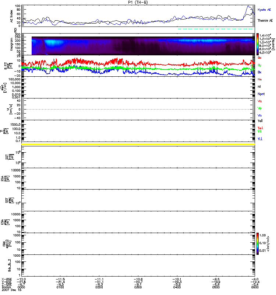Select the Themis AE legend label

pos(265,21)
